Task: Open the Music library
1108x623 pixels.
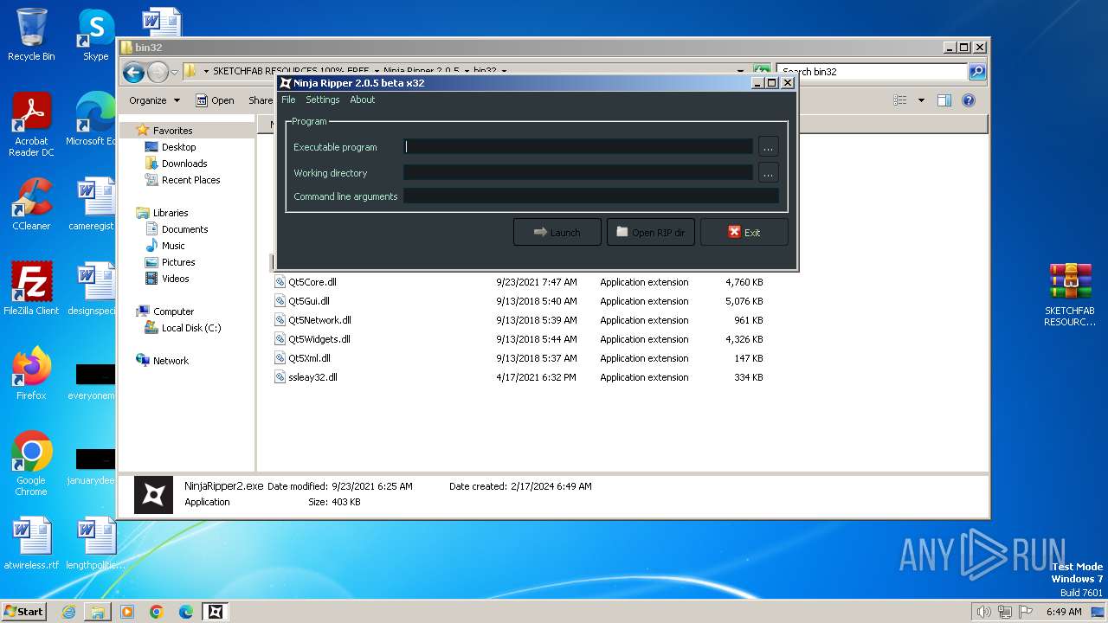Action: (x=173, y=246)
